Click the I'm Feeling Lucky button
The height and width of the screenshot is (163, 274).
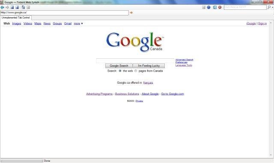tap(149, 66)
